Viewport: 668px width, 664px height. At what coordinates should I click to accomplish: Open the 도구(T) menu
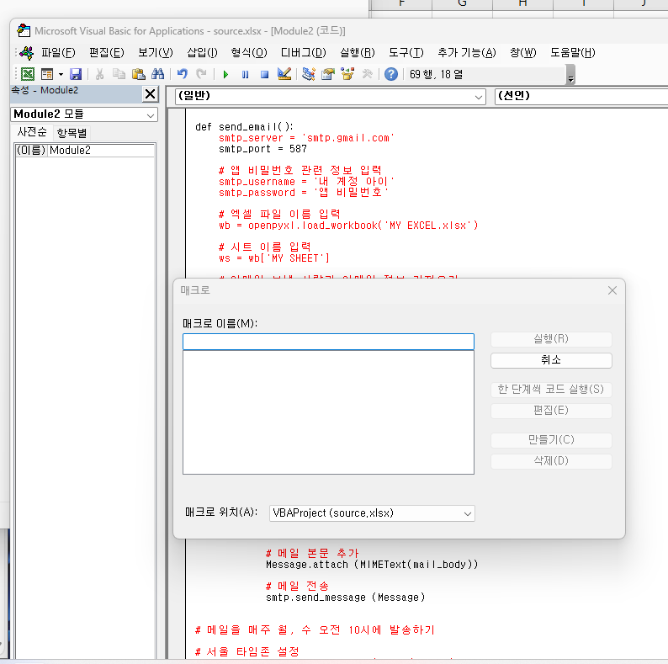coord(406,53)
